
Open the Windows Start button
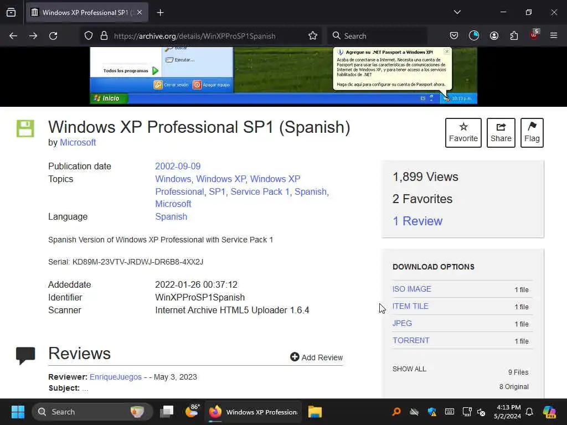(18, 412)
